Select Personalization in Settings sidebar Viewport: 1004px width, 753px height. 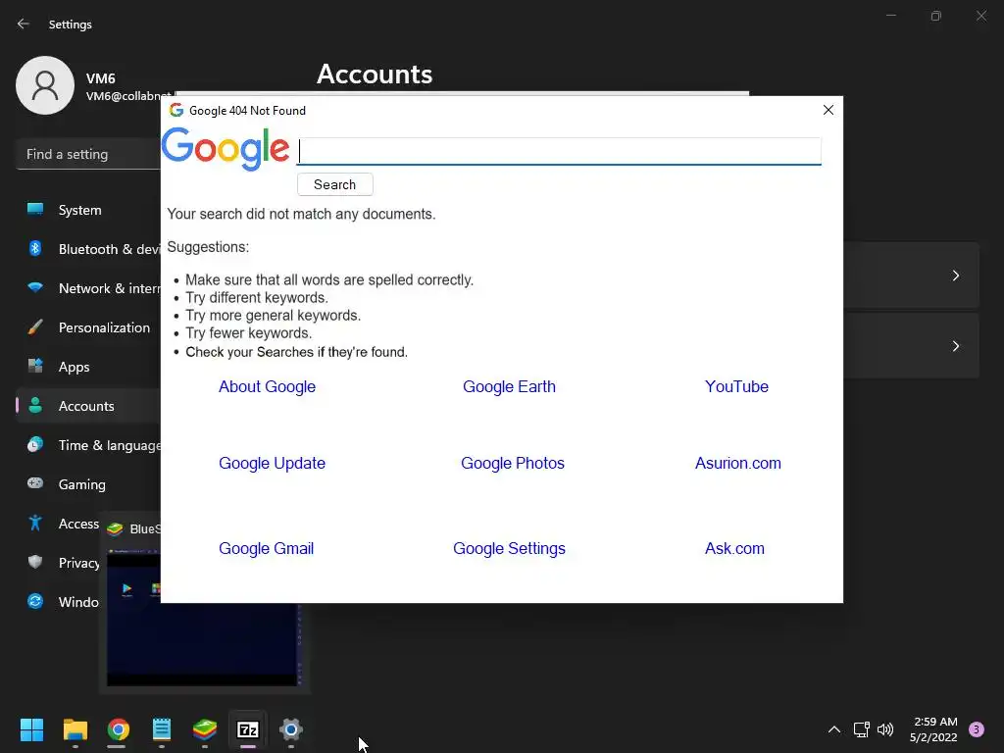88,327
